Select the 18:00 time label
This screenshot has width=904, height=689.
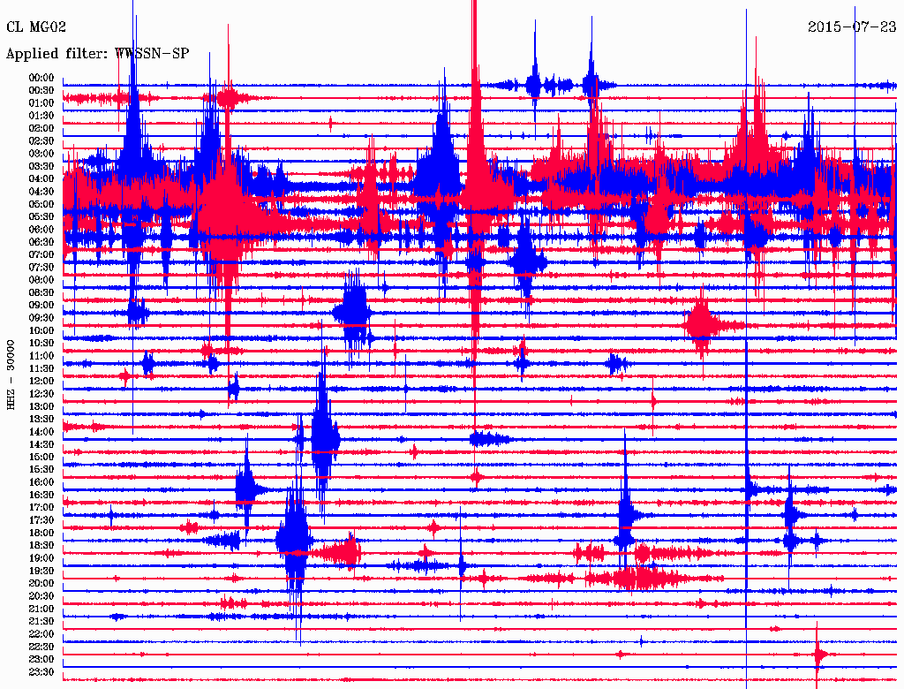[41, 533]
